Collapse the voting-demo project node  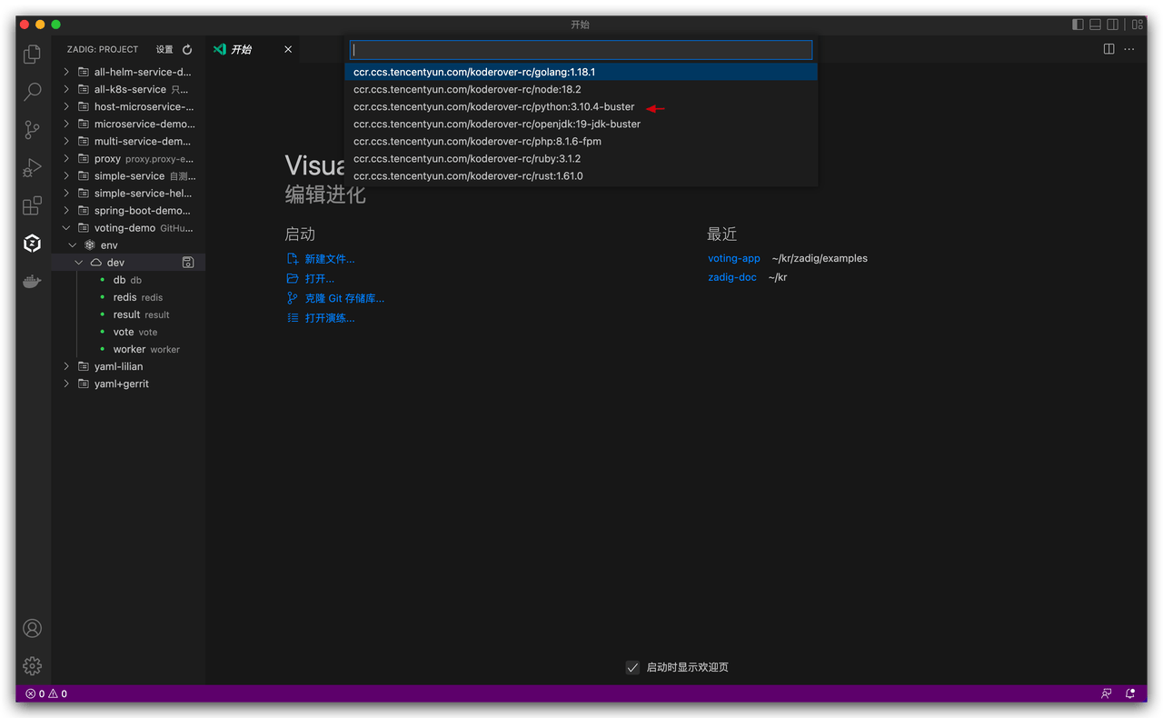(65, 227)
